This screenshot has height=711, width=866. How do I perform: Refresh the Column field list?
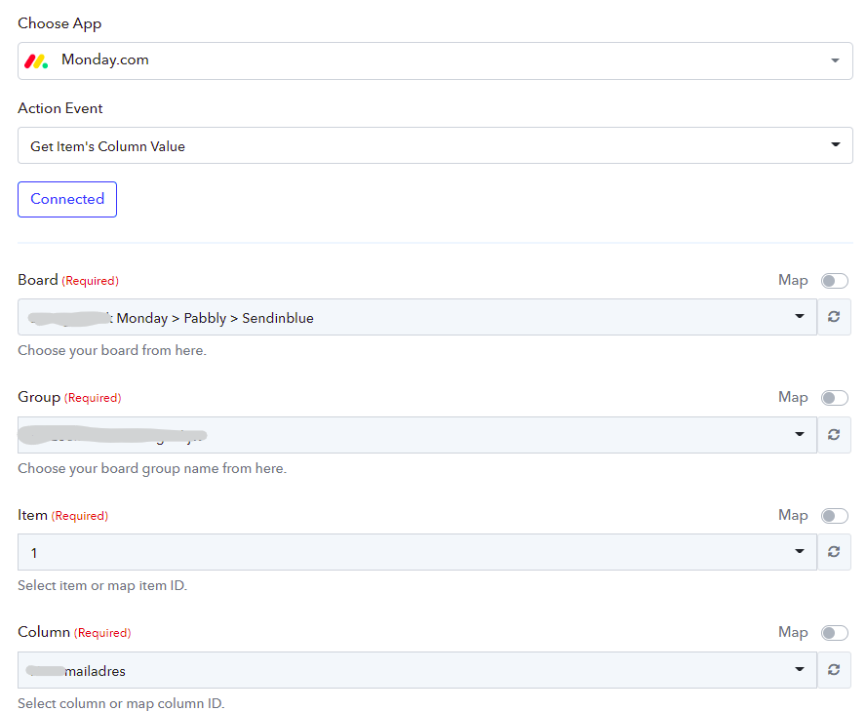(834, 670)
